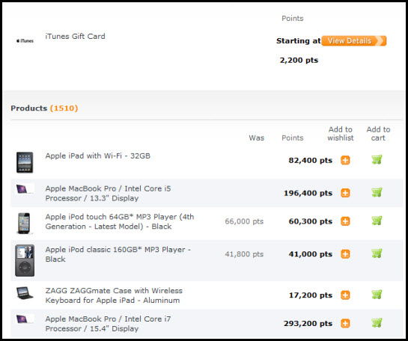
Task: Click the 196,400 pts price
Action: pos(308,193)
